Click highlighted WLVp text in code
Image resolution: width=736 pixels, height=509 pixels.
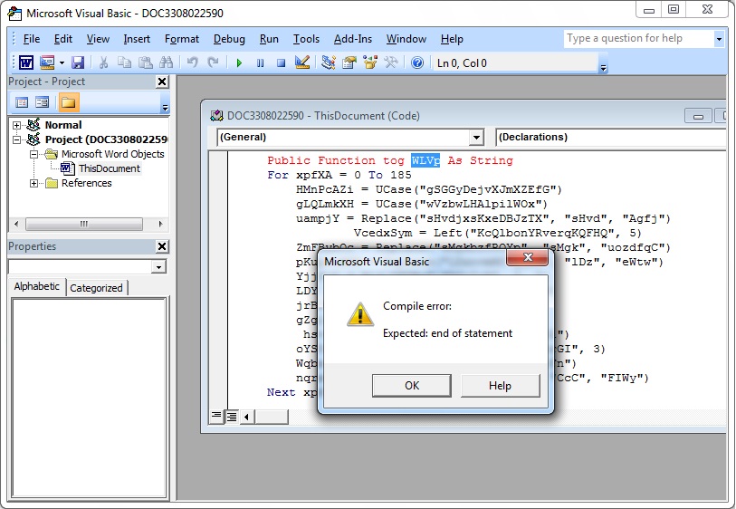tap(425, 160)
